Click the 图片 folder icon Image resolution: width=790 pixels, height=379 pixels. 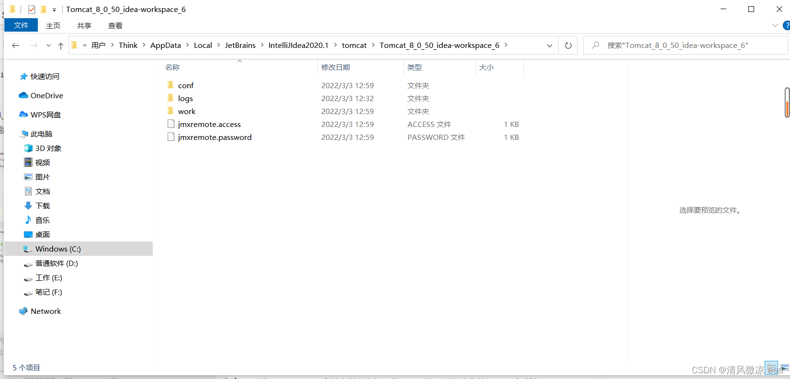[x=28, y=177]
